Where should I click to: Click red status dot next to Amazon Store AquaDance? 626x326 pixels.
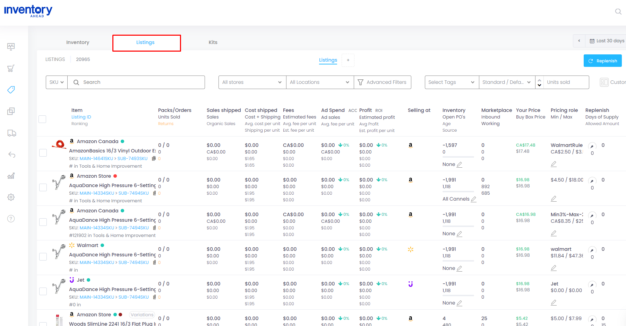115,176
